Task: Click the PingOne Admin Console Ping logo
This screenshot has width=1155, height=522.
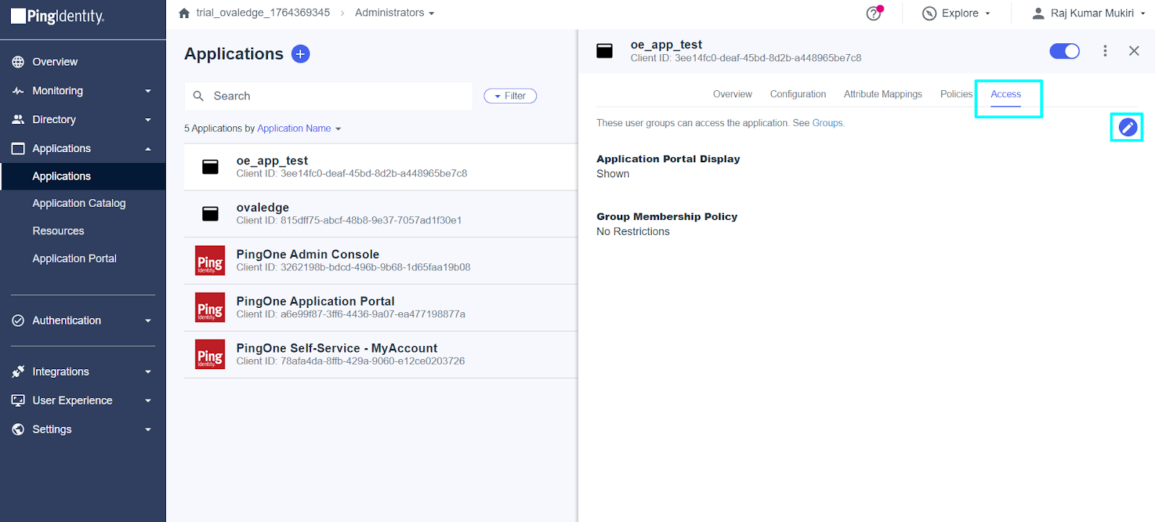Action: 210,261
